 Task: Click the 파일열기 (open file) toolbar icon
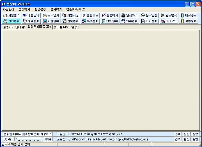tap(5, 15)
